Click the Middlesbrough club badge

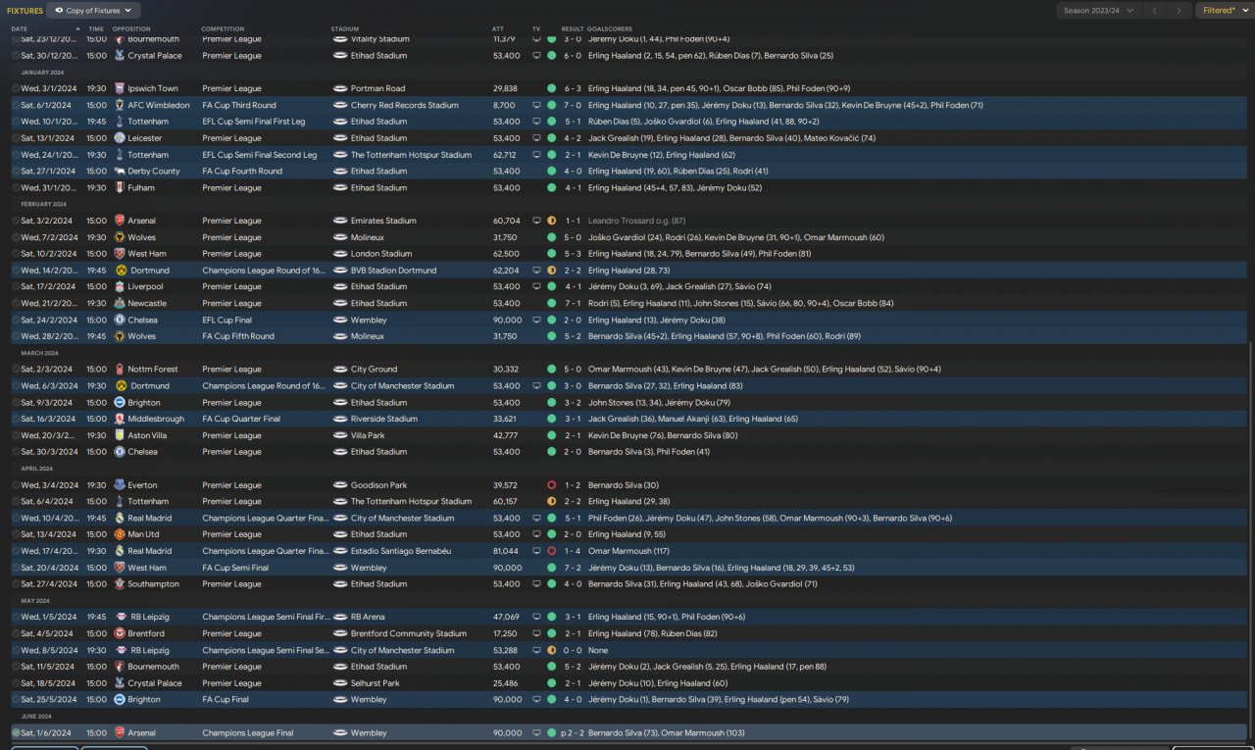(x=120, y=420)
